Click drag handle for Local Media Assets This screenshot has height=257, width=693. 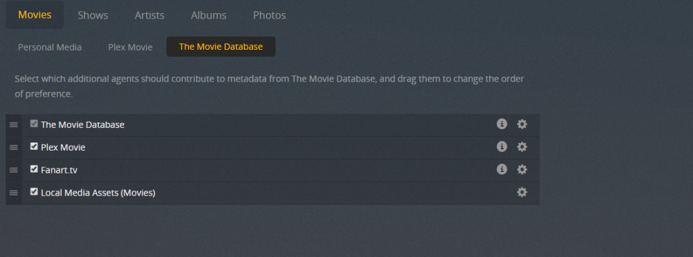point(14,193)
